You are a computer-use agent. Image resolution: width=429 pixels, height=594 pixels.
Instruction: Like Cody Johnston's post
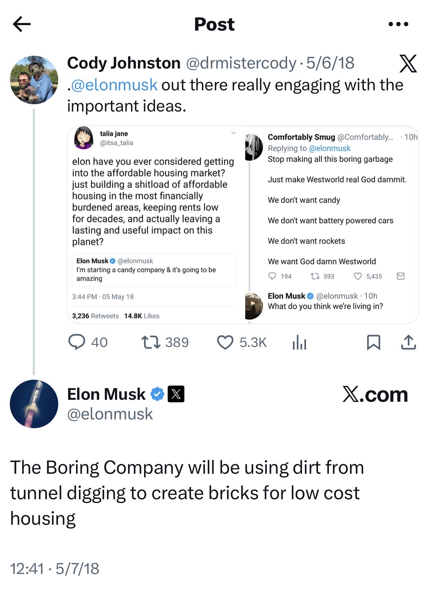(x=225, y=342)
